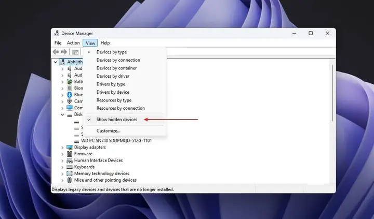Choose Drivers by type
Screen dimensions: 374x219
point(111,84)
